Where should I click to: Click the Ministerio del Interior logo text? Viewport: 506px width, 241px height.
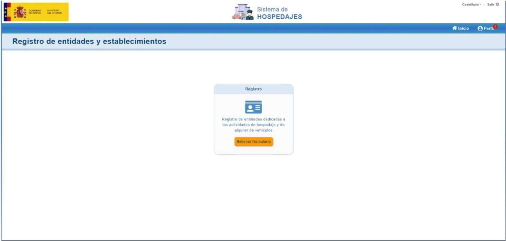54,12
